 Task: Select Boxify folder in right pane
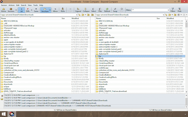(101, 59)
